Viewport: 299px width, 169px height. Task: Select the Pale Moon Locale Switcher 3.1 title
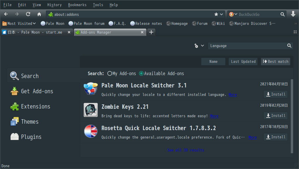(x=144, y=85)
